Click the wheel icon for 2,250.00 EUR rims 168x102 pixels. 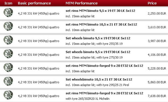tap(8, 13)
